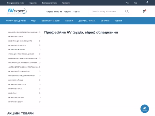Viewport: 155px width, 116px height.
Task: Open ОБЛАДНАННЯ ДЛЯ ВІДЕОКОНФЕРЕНЦІЙ category
Action: tap(21, 76)
